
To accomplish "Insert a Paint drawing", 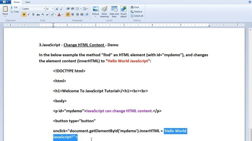I will click(x=104, y=12).
